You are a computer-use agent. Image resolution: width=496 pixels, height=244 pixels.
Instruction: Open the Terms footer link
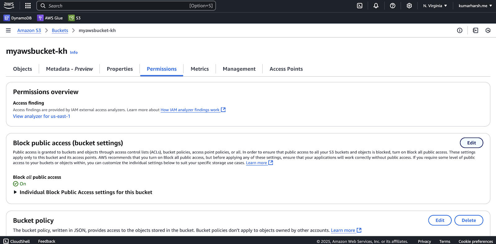click(445, 242)
